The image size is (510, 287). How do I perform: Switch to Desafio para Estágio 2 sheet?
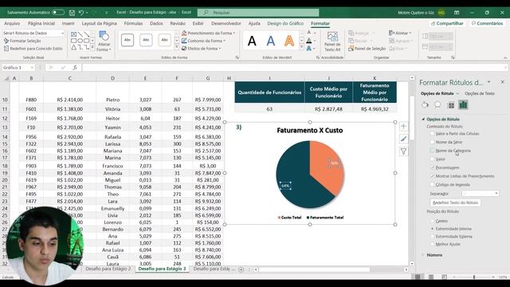[108, 269]
